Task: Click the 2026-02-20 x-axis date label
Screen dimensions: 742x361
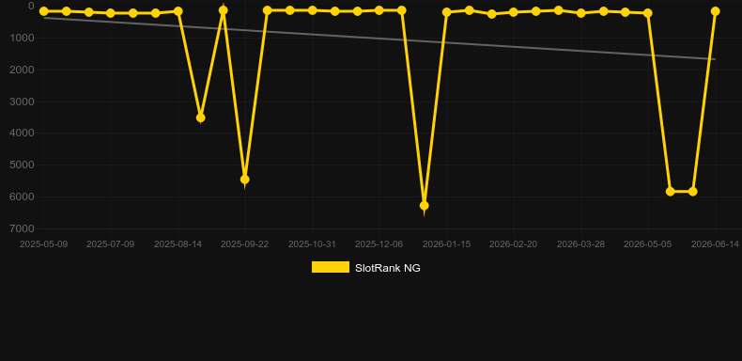Action: tap(514, 244)
